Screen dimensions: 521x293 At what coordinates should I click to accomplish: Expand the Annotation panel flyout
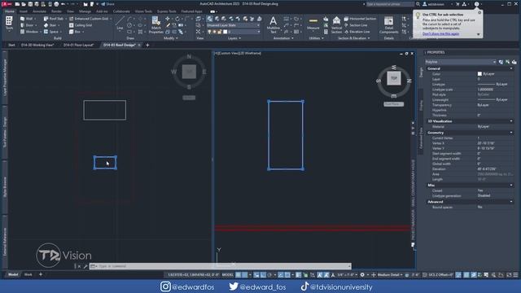point(283,38)
